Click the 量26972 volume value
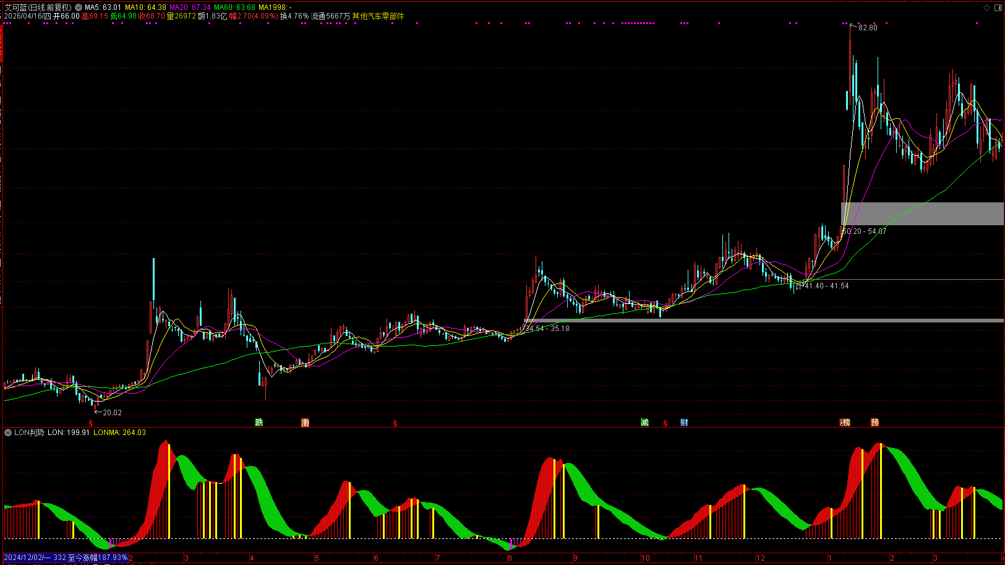This screenshot has height=565, width=1005. 181,16
